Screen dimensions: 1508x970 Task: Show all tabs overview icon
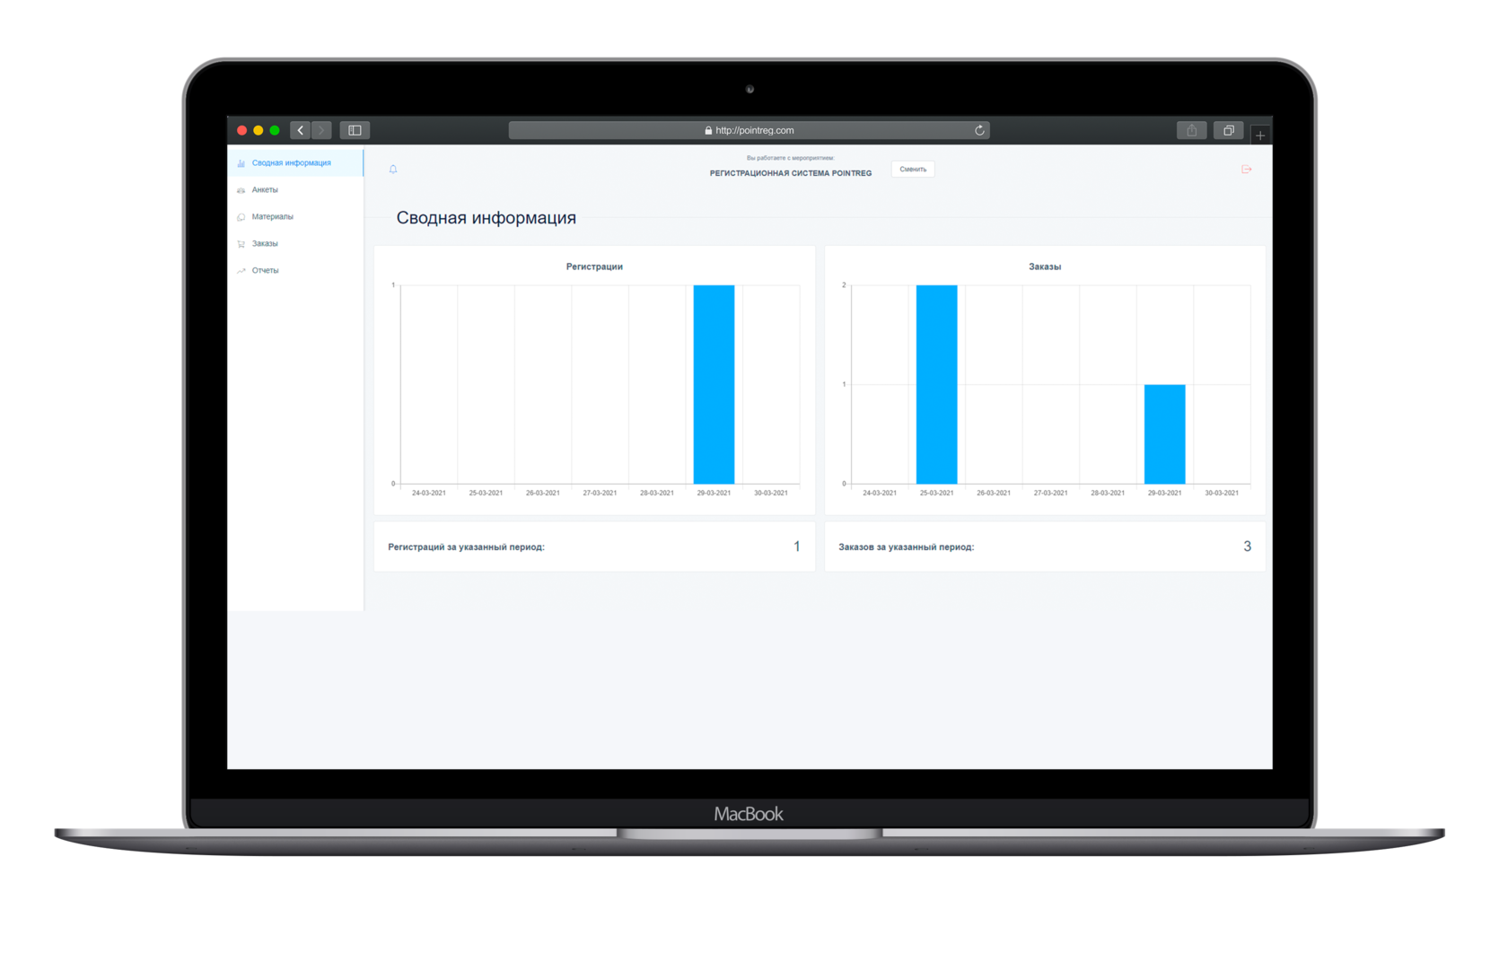(x=1228, y=130)
